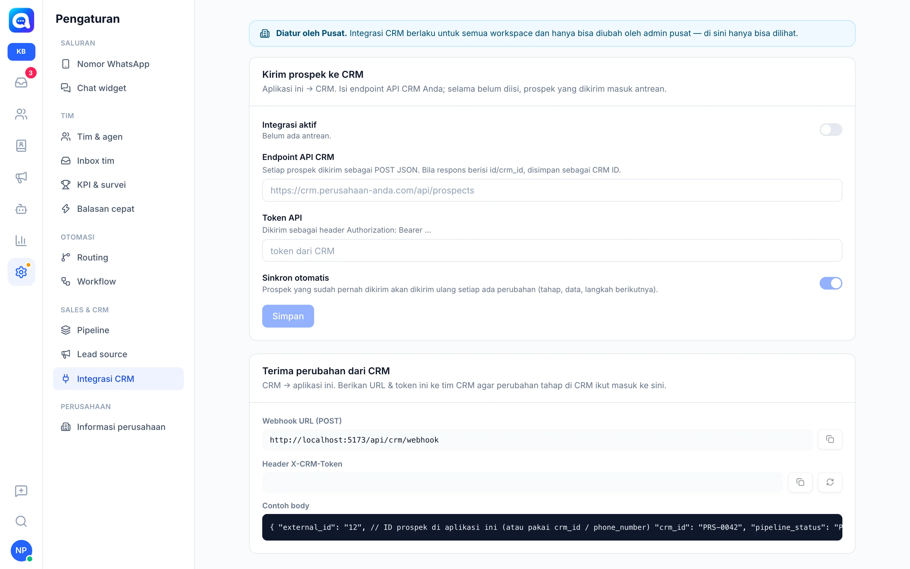Focus the Endpoint API CRM field

click(x=552, y=190)
